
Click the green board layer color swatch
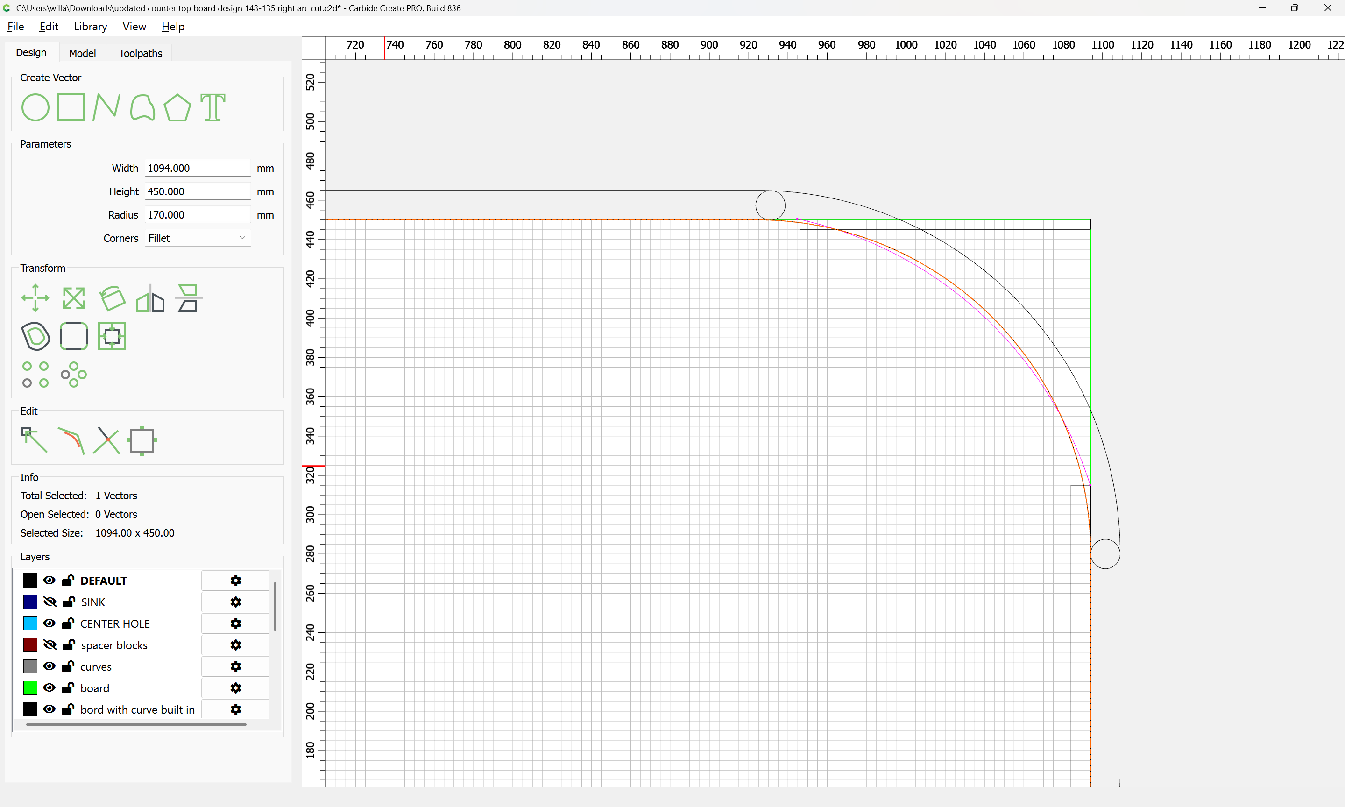pyautogui.click(x=30, y=688)
